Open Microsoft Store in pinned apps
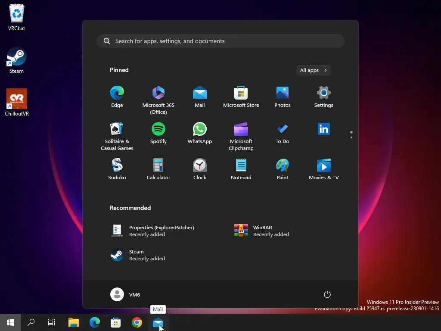The height and width of the screenshot is (331, 441). [x=241, y=97]
